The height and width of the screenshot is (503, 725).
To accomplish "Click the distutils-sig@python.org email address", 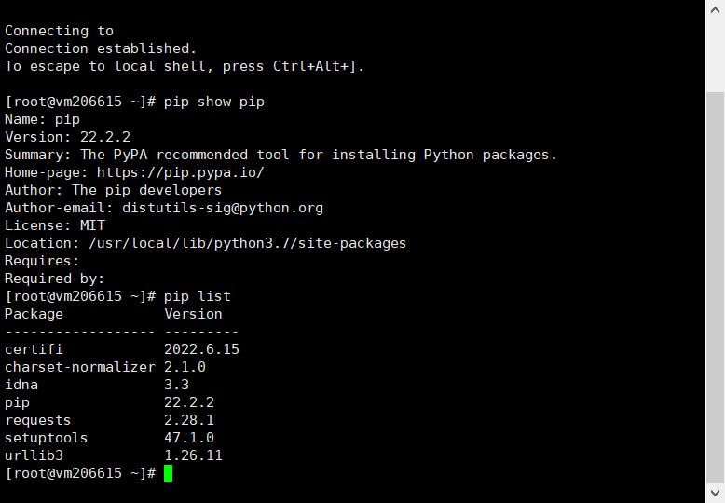I will point(223,208).
